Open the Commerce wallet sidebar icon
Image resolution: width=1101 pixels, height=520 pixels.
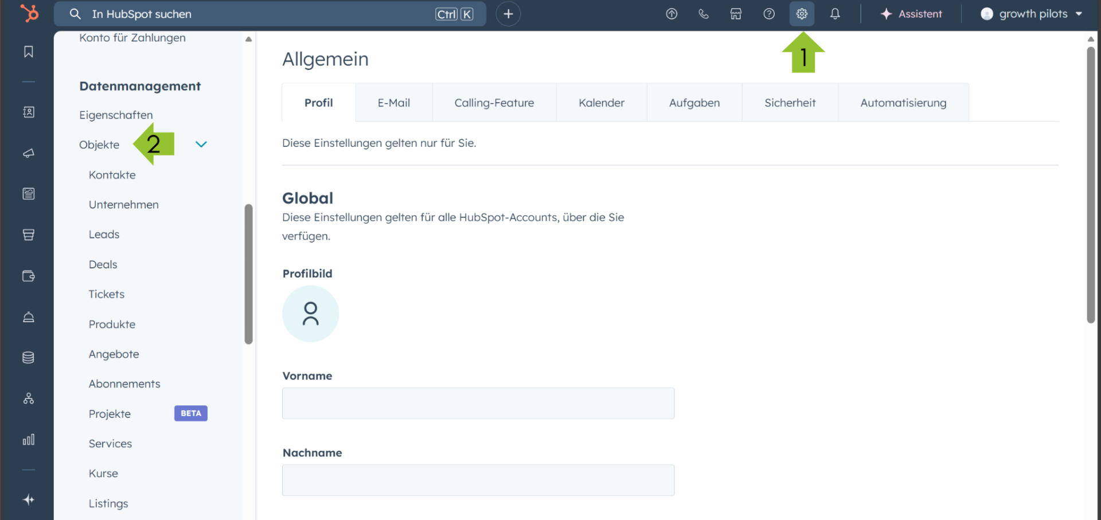point(29,276)
